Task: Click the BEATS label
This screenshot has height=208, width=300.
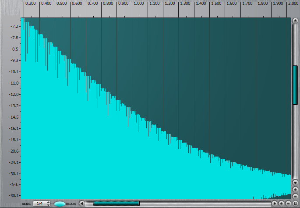Action: pyautogui.click(x=71, y=204)
